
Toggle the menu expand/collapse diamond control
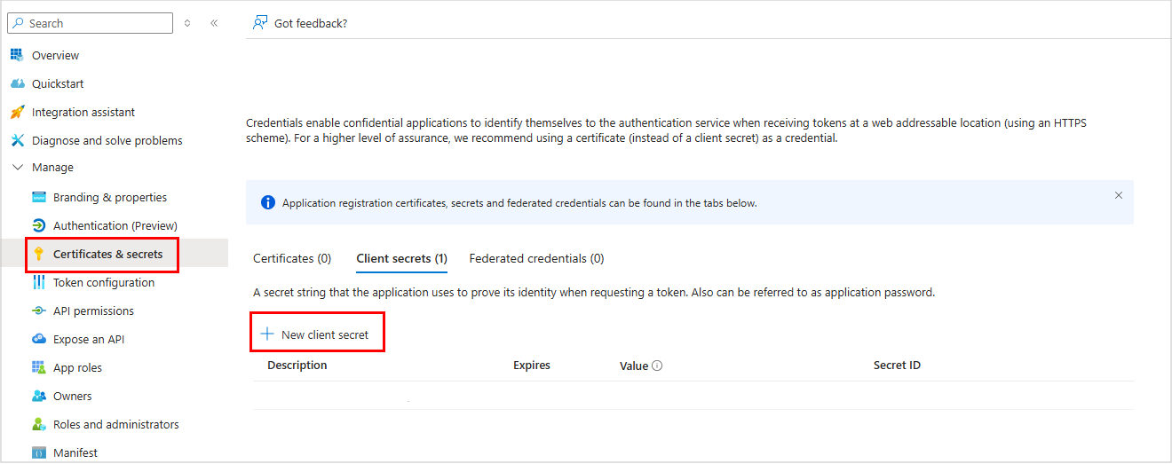click(187, 23)
